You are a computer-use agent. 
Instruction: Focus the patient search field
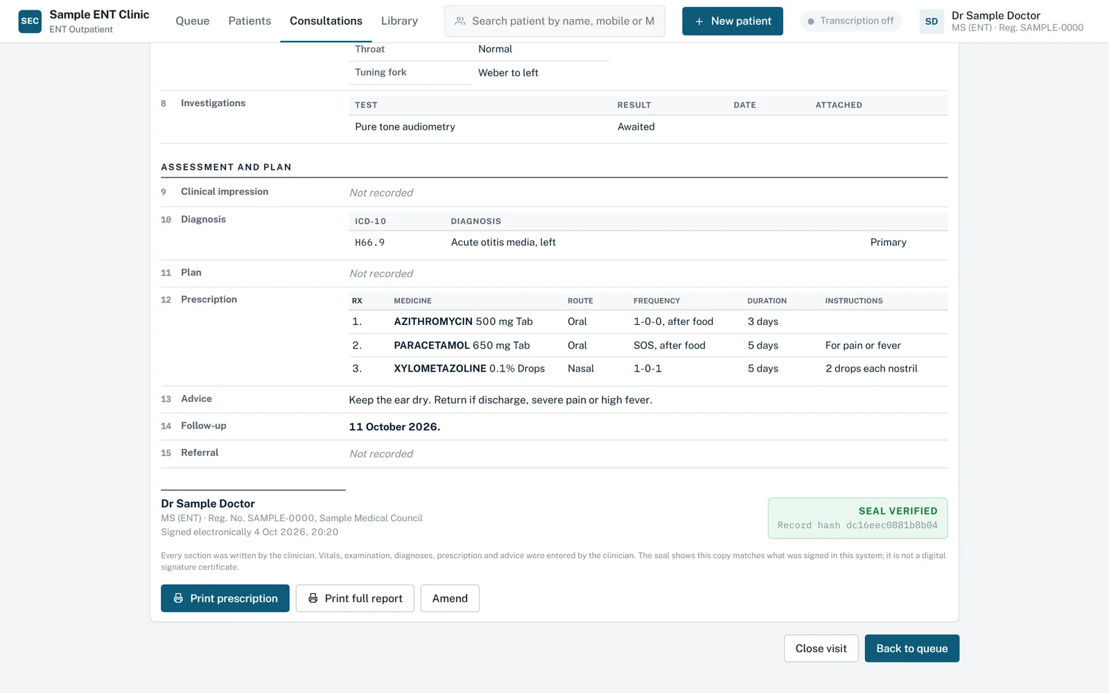(554, 21)
